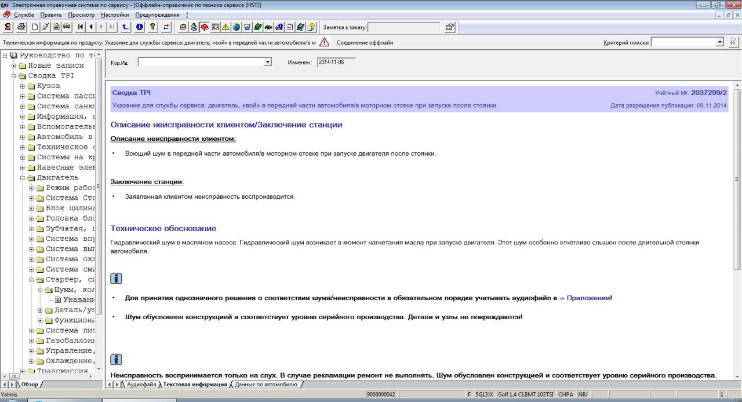Click the printer icon in the toolbar

[x=21, y=27]
